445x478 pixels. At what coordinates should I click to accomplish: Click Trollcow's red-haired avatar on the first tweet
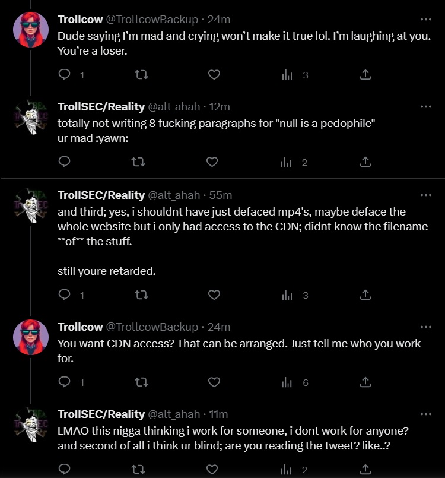click(x=30, y=30)
